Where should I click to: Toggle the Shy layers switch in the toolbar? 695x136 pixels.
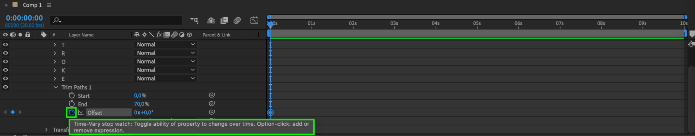point(211,20)
